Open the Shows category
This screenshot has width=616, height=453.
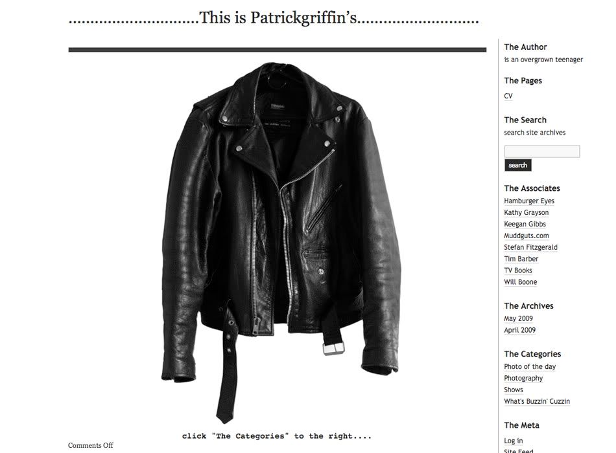pyautogui.click(x=514, y=390)
